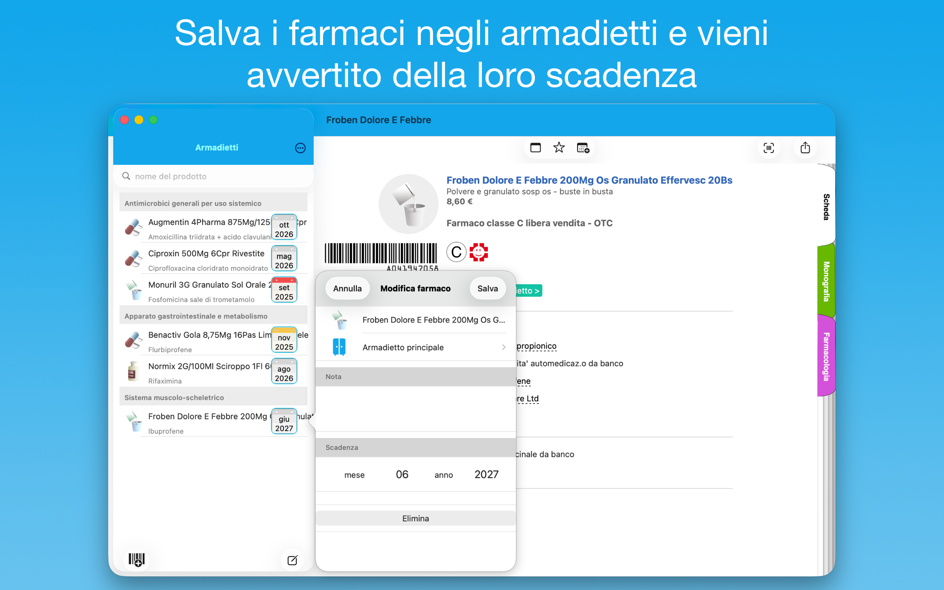Click the blue cabinet icon in the popover
The image size is (944, 590).
tap(339, 347)
